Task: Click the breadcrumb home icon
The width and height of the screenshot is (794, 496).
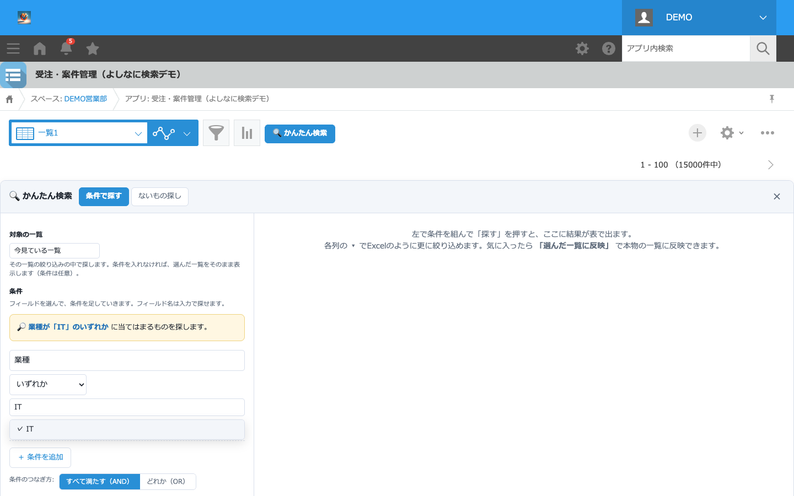Action: click(x=9, y=99)
